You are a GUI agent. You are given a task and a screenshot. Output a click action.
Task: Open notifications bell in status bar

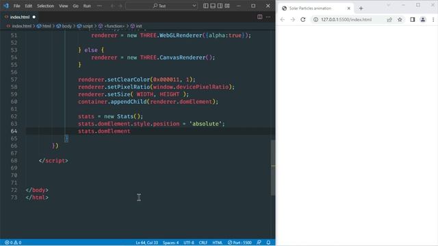(x=268, y=243)
